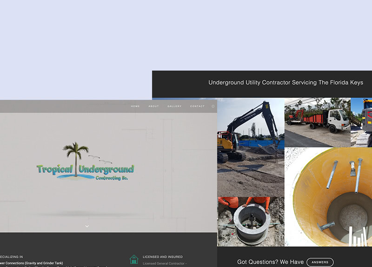
Task: Click the scroll-down chevron below the logo
Action: click(x=87, y=226)
